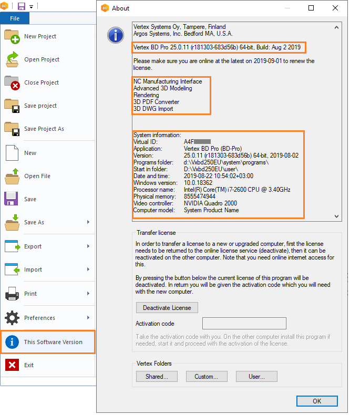Click the Open File icon
The height and width of the screenshot is (415, 350).
coord(12,176)
